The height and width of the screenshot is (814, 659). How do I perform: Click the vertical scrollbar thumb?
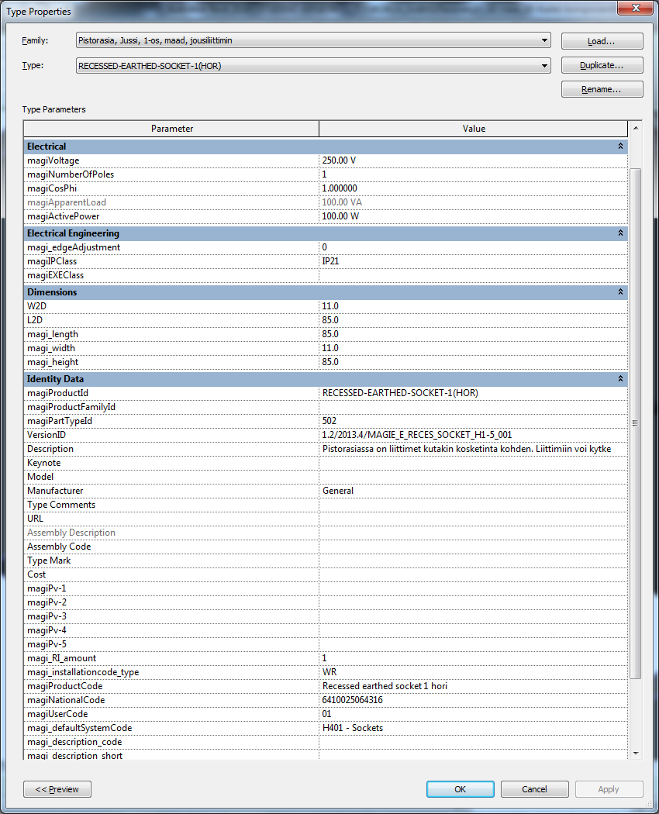pos(635,423)
